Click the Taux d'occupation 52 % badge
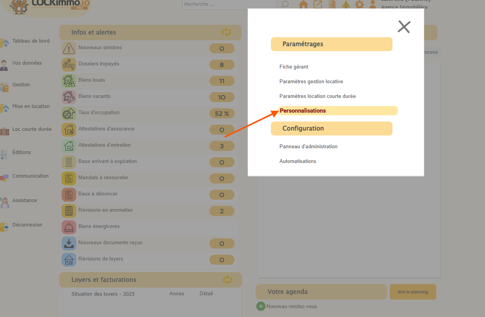The image size is (485, 317). 222,113
